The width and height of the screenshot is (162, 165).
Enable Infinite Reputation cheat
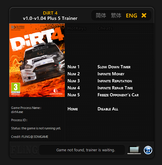click(115, 81)
